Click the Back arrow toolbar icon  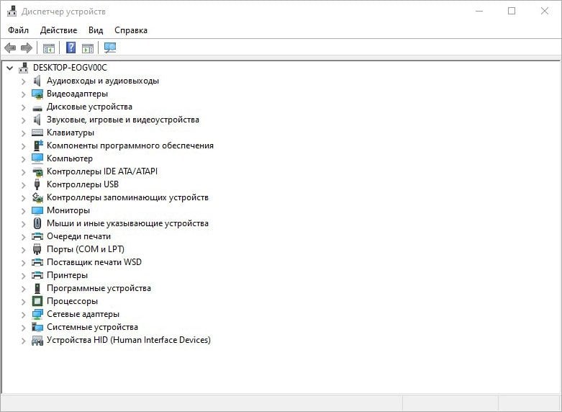click(10, 48)
